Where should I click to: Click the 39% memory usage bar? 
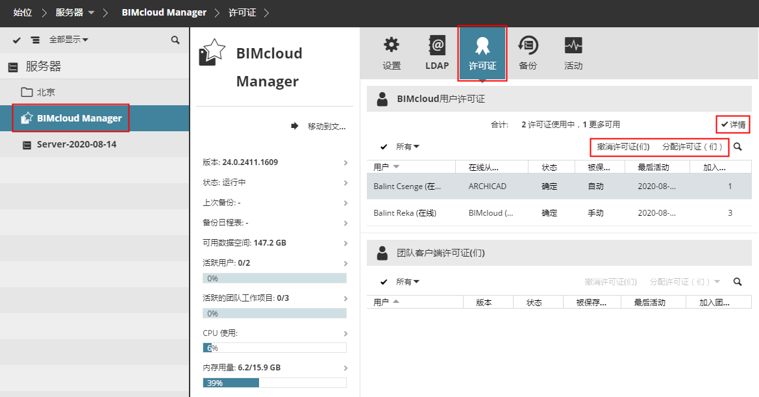275,383
